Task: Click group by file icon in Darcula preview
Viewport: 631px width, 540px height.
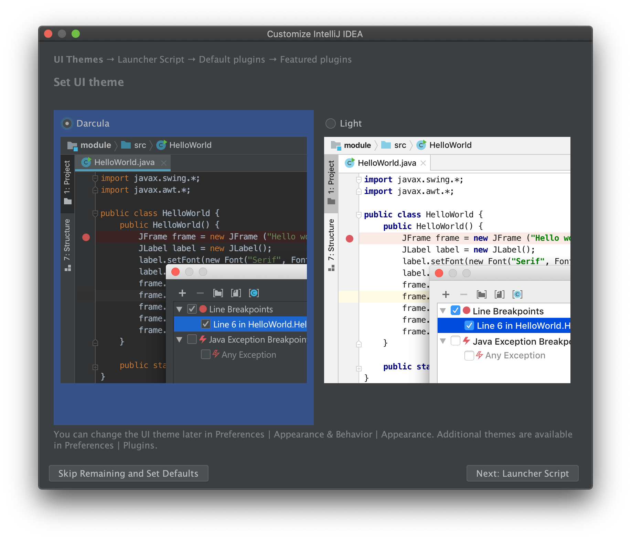Action: 236,293
